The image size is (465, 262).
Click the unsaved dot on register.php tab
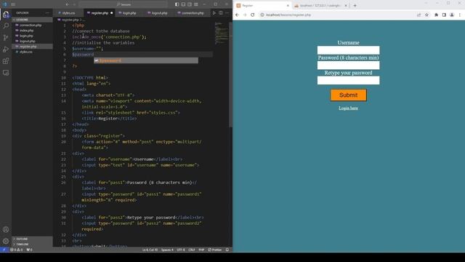[x=111, y=13]
